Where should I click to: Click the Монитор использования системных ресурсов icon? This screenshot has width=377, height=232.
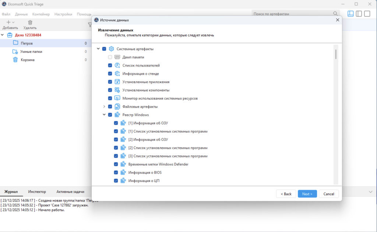[117, 98]
